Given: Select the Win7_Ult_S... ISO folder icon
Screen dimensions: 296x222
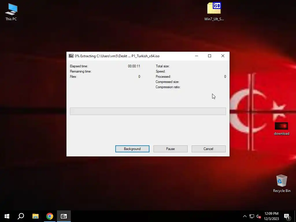Looking at the screenshot, I should (214, 11).
